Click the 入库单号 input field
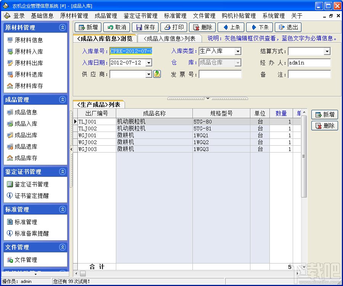343x286 pixels. pos(131,51)
